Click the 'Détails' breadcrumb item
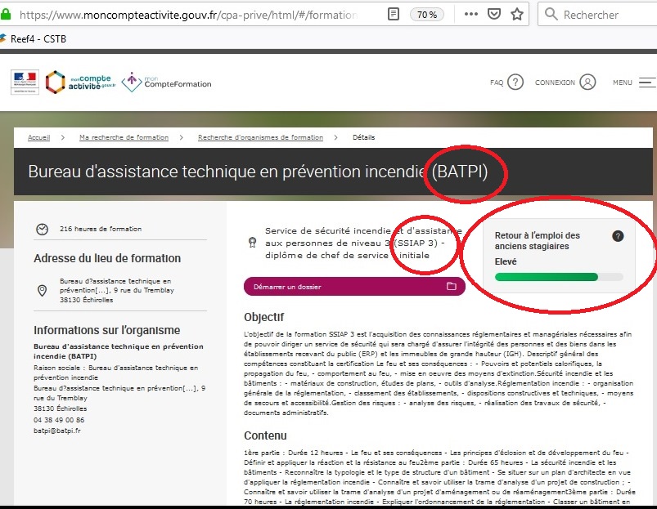The height and width of the screenshot is (509, 657). [x=364, y=137]
